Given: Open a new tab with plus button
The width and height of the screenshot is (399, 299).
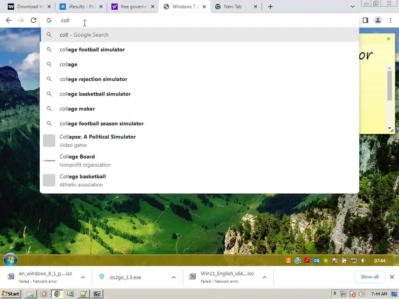Looking at the screenshot, I should [270, 7].
